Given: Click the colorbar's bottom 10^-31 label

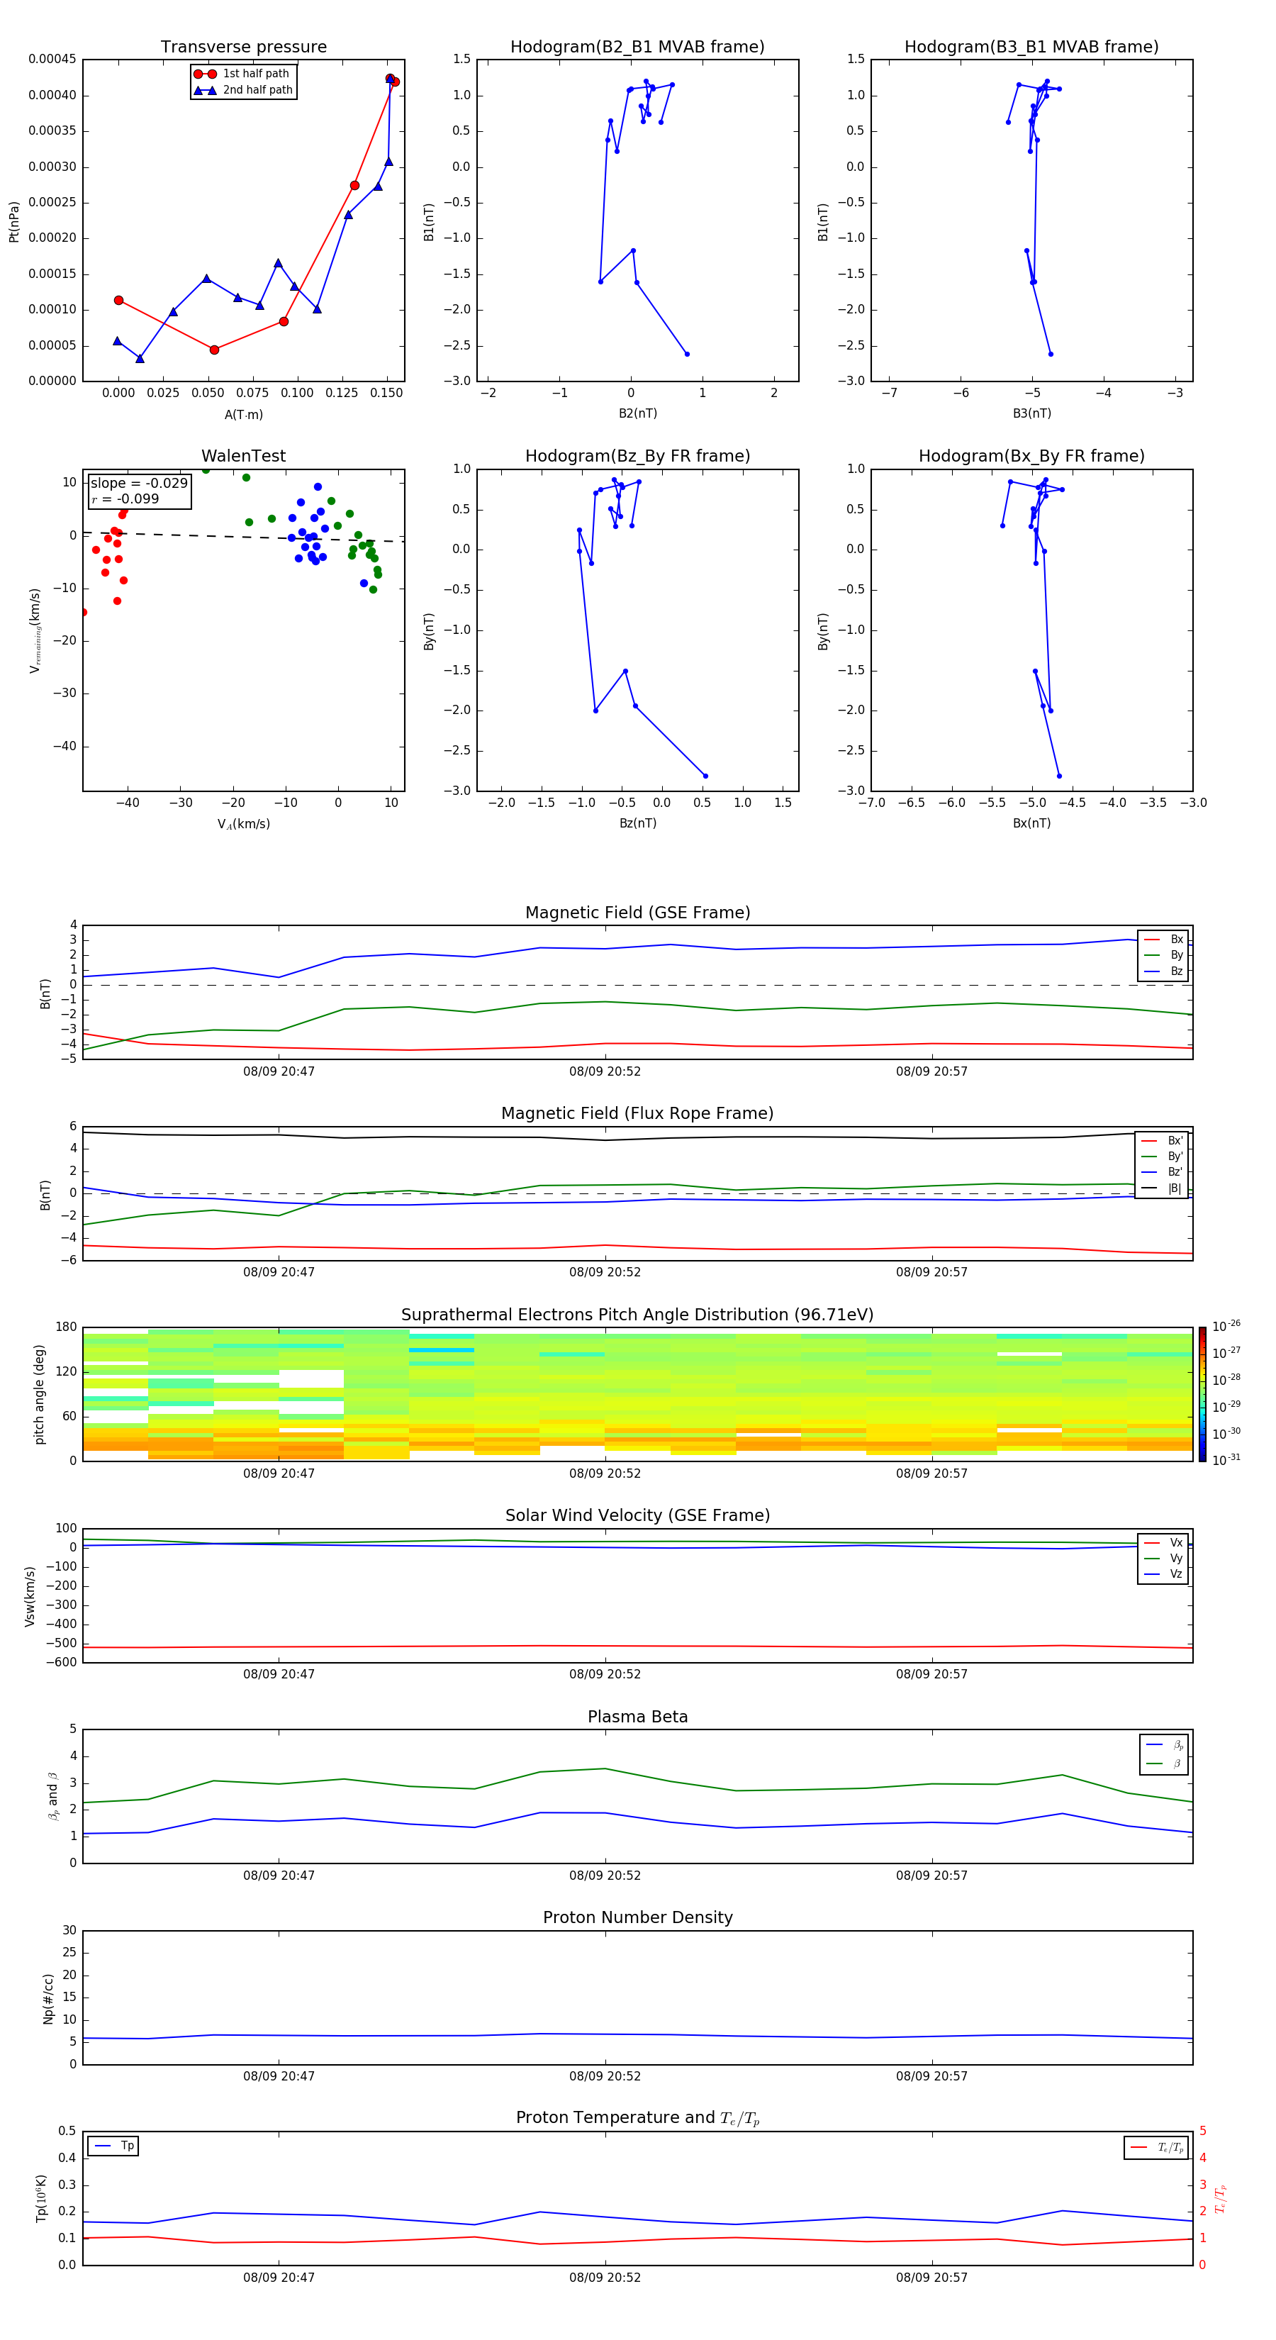Looking at the screenshot, I should pos(1226,1460).
